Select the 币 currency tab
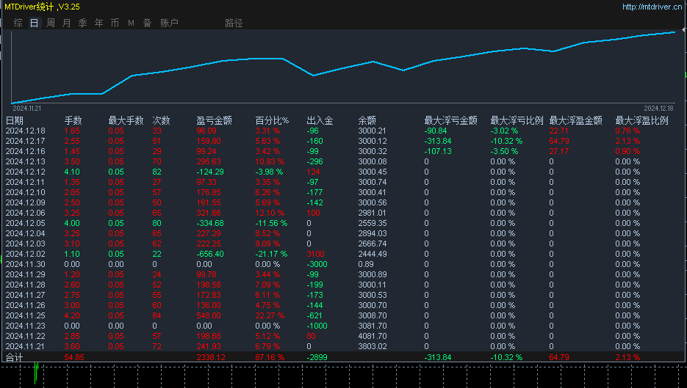687x388 pixels. point(115,23)
